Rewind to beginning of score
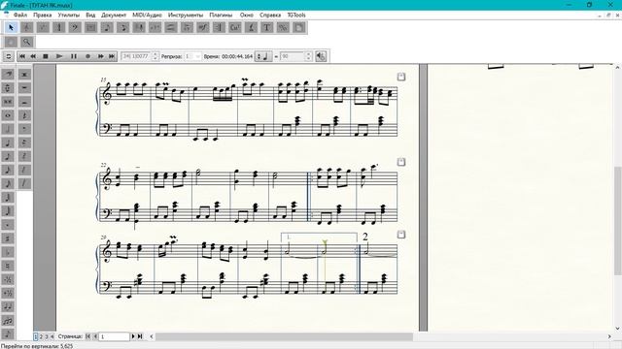Image resolution: width=622 pixels, height=349 pixels. point(22,56)
